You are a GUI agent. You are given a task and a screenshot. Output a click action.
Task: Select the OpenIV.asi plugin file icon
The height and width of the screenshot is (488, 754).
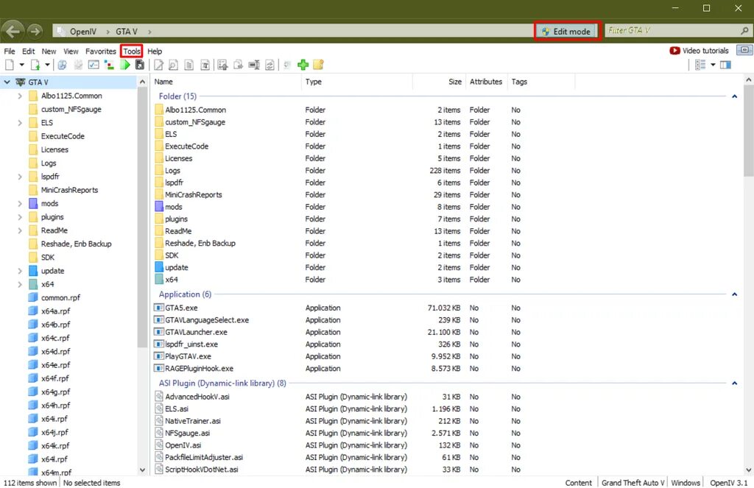158,445
